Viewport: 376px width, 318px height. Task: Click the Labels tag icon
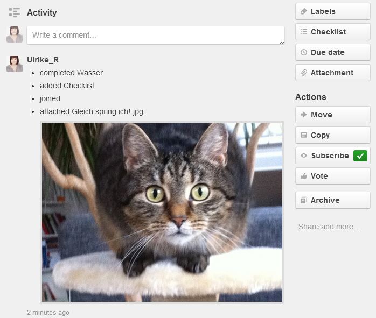click(x=304, y=11)
